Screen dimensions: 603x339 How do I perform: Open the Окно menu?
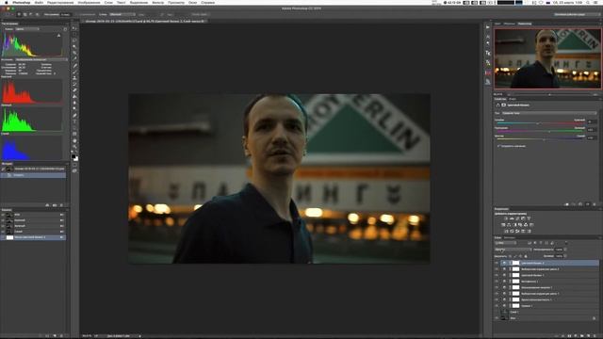coord(193,2)
